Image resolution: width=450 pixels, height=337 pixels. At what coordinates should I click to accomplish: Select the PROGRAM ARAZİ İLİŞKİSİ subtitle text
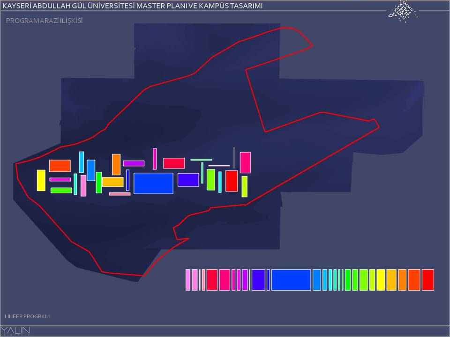(45, 21)
